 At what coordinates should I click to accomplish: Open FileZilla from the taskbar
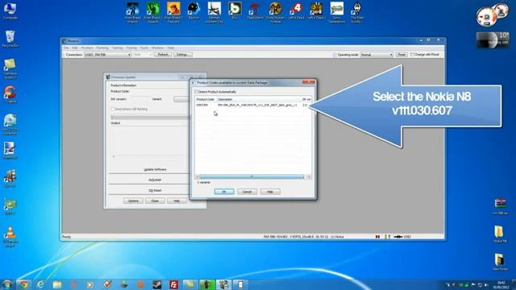click(173, 284)
